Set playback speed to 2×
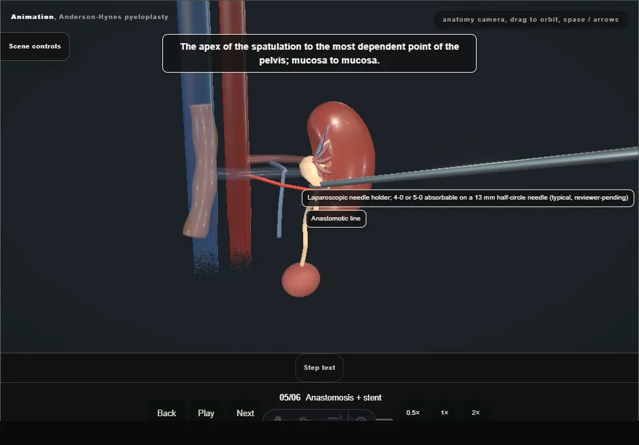639x445 pixels. tap(475, 412)
